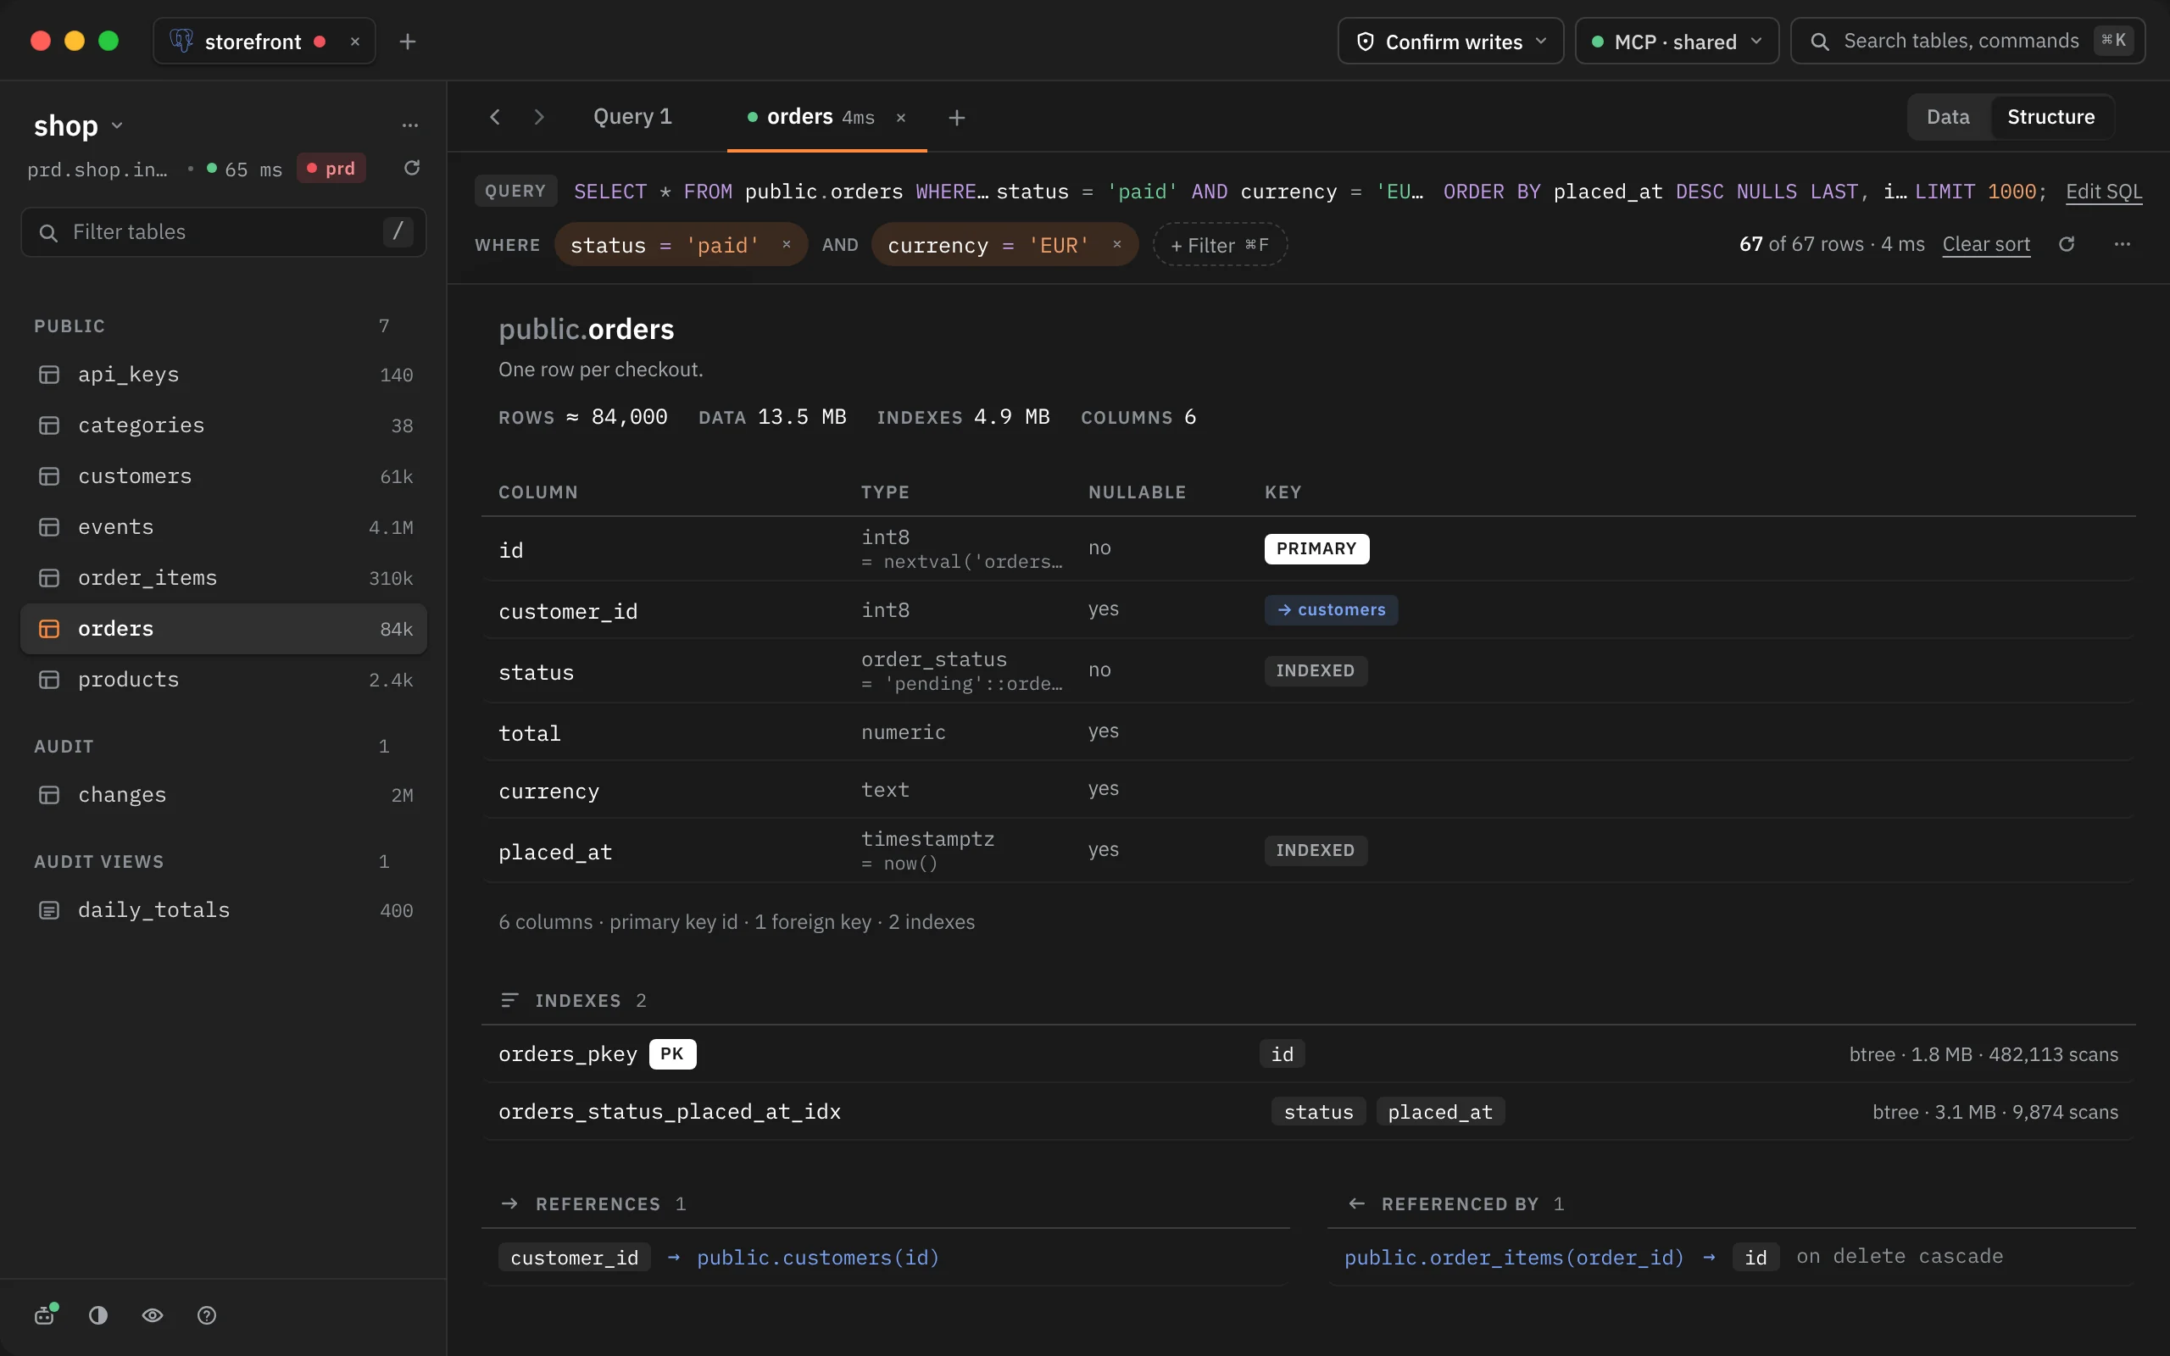Image resolution: width=2170 pixels, height=1356 pixels.
Task: Open the order_items table in sidebar
Action: coord(223,577)
